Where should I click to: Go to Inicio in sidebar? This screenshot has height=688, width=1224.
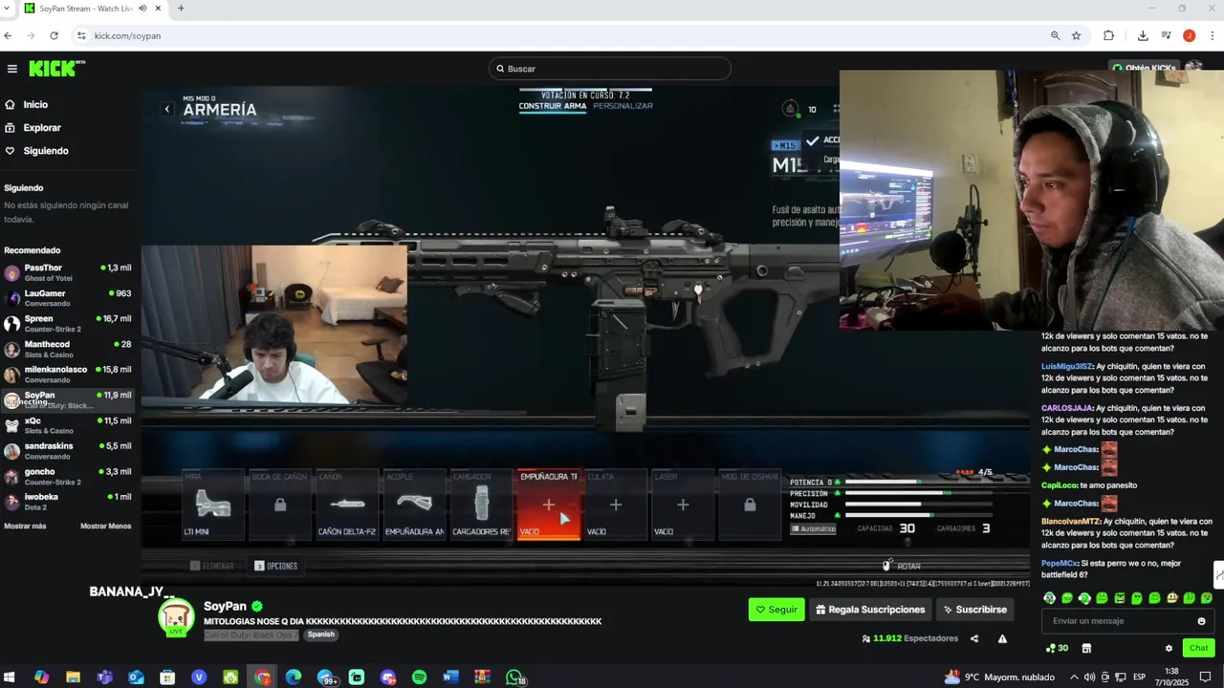[35, 105]
